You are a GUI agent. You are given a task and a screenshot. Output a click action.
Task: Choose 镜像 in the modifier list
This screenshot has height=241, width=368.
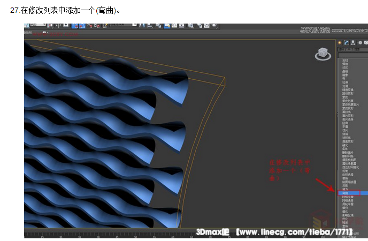345,75
